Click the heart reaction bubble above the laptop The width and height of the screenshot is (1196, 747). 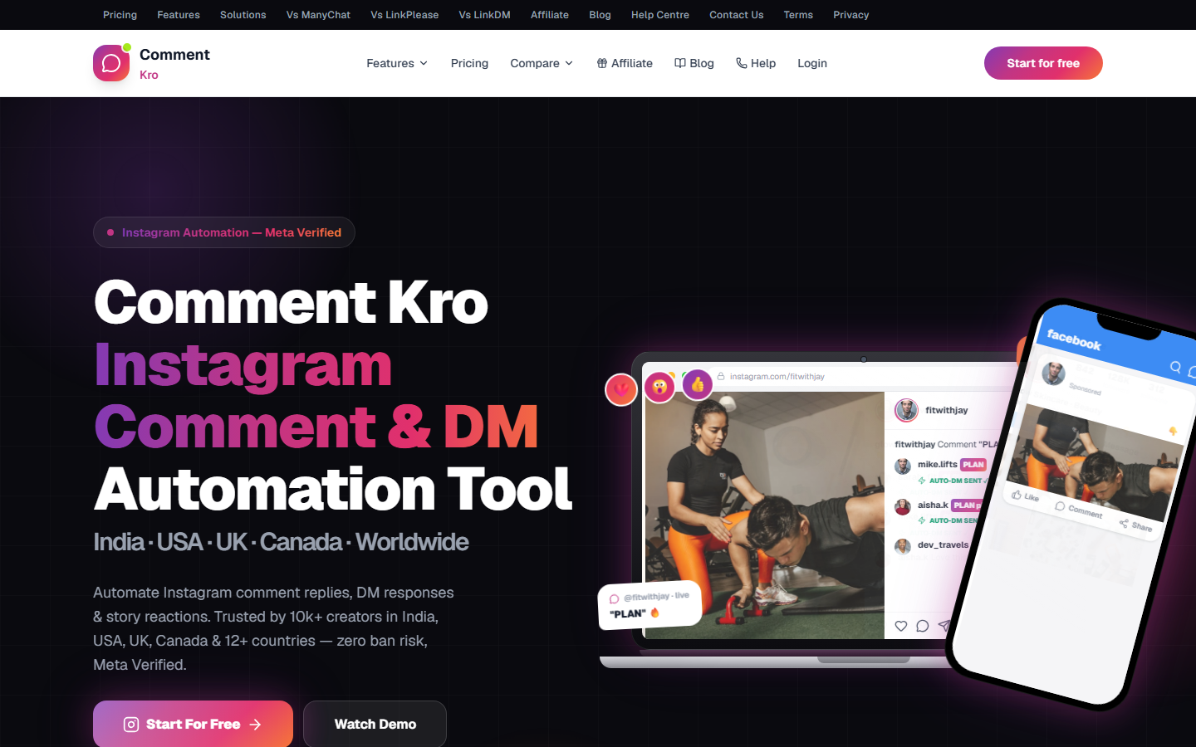[621, 389]
